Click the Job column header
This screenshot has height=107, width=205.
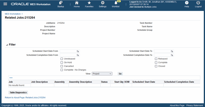pyautogui.click(x=19, y=82)
